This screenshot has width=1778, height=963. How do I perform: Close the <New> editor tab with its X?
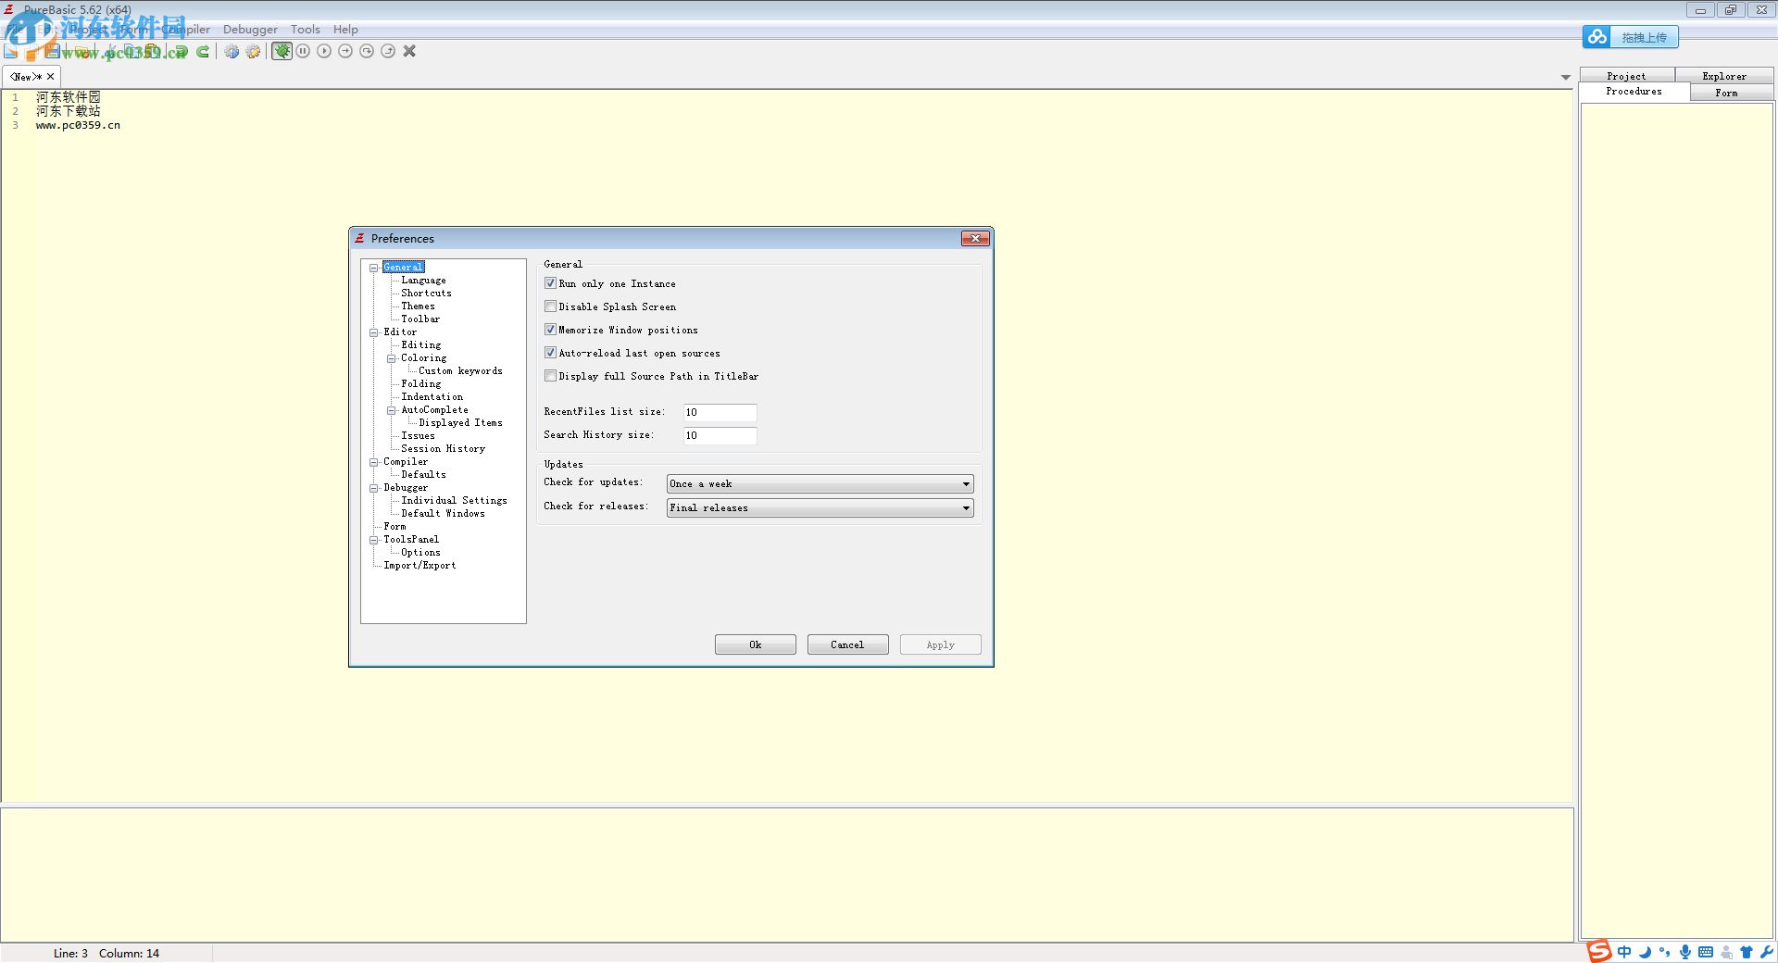pos(51,77)
